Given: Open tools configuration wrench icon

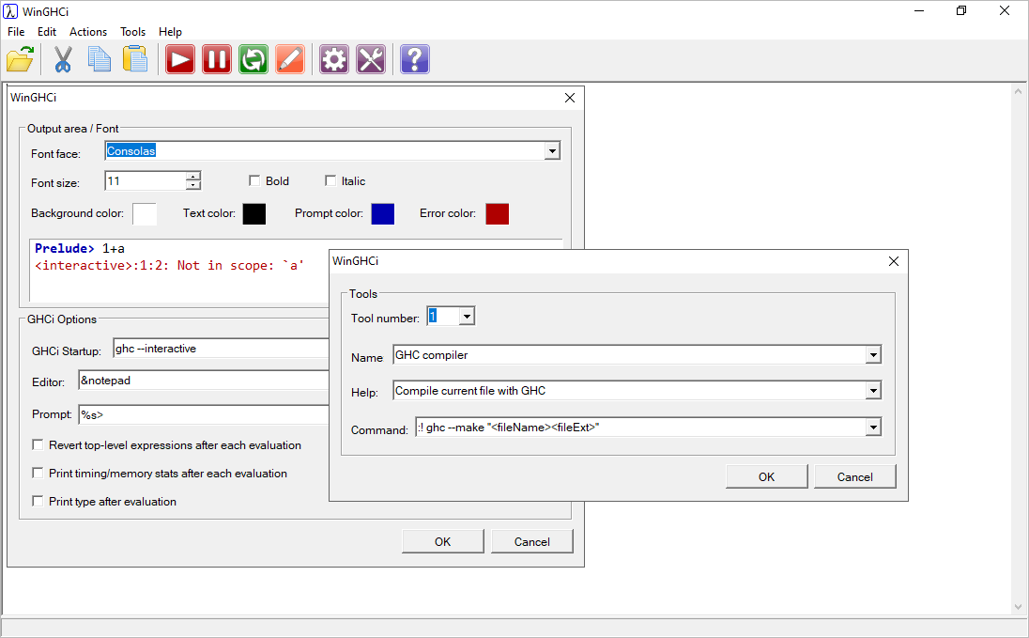Looking at the screenshot, I should pos(371,59).
